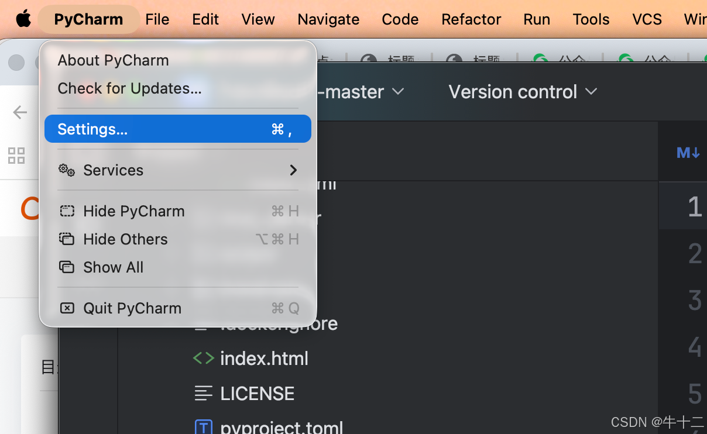Click the Services gears icon
Viewport: 707px width, 434px height.
coord(67,170)
